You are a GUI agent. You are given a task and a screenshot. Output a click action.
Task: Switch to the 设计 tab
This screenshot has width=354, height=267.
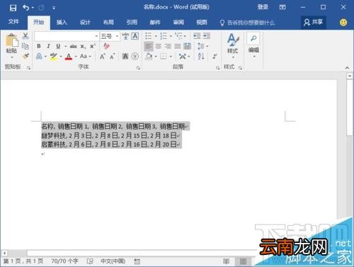click(x=85, y=23)
